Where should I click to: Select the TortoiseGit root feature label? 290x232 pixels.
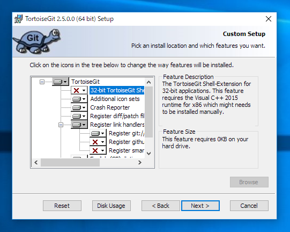pyautogui.click(x=85, y=82)
